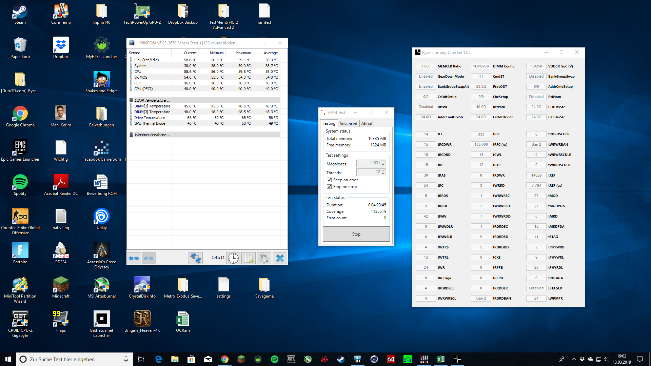Reset HWiNFO timer with clock icon

[233, 258]
